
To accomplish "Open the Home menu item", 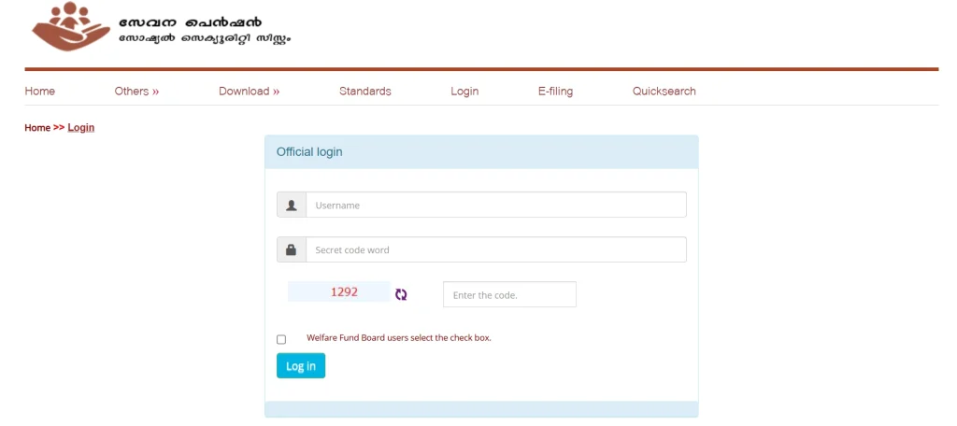I will (40, 92).
